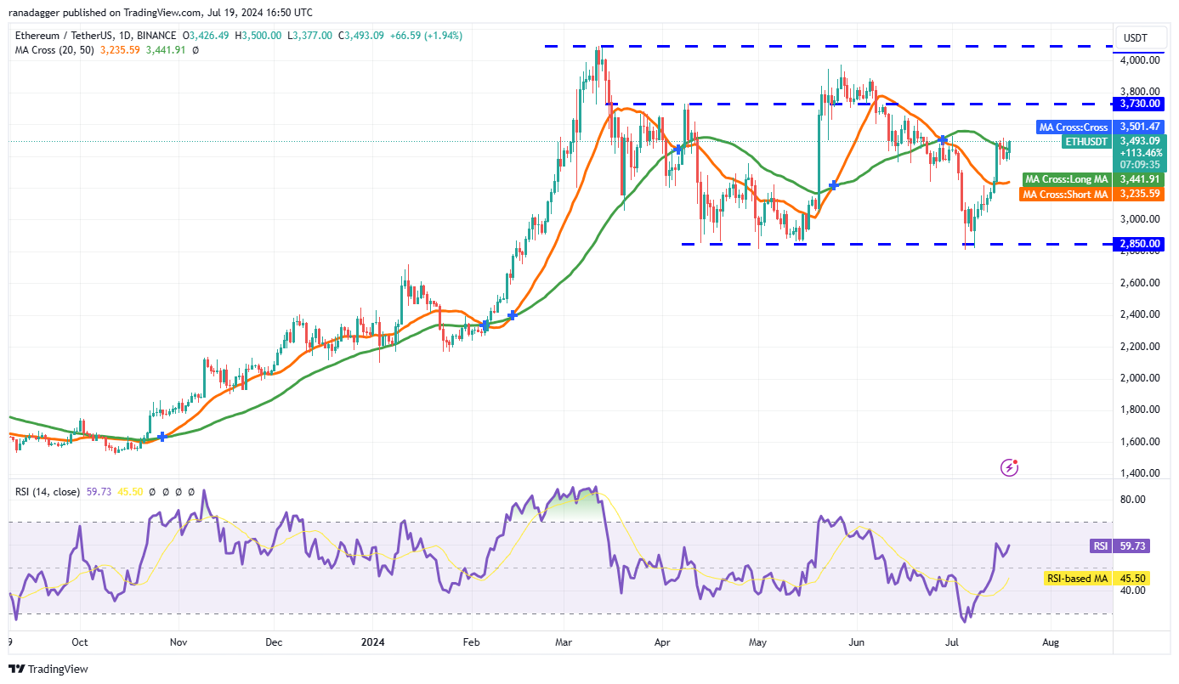Select the MA Cross:Long MA axis label

(x=1067, y=179)
